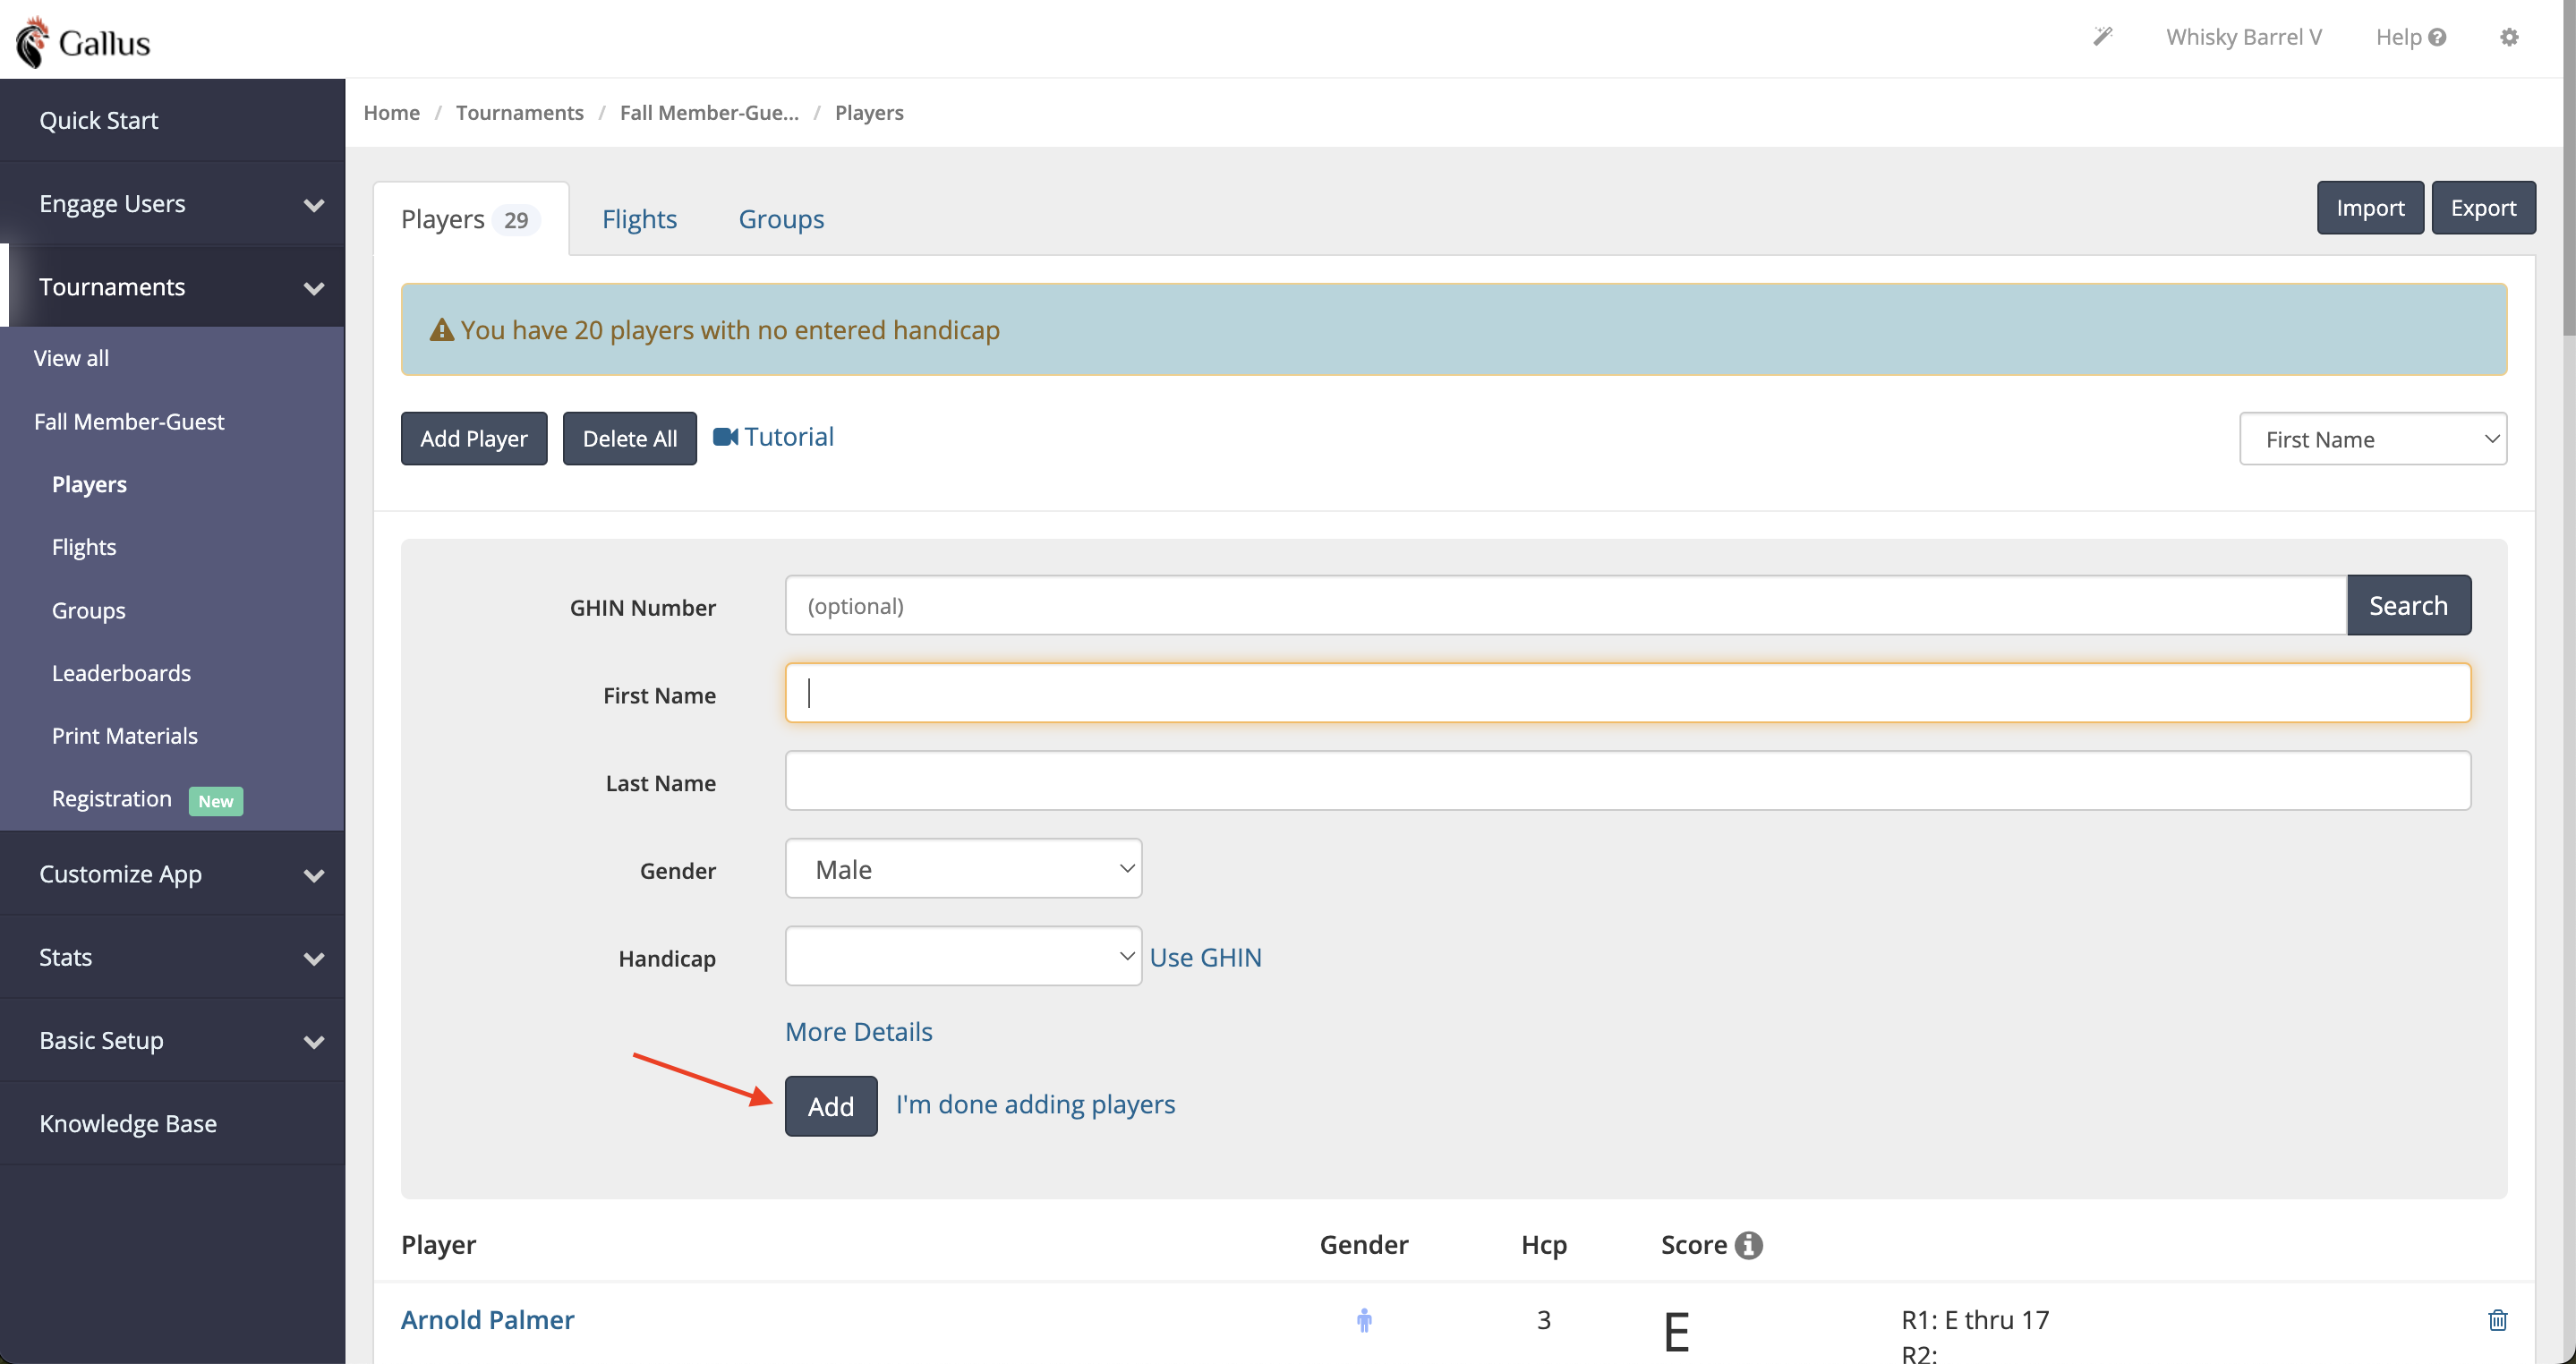Open Groups in the sidebar submenu
Screen dimensions: 2576x1364
tap(89, 610)
